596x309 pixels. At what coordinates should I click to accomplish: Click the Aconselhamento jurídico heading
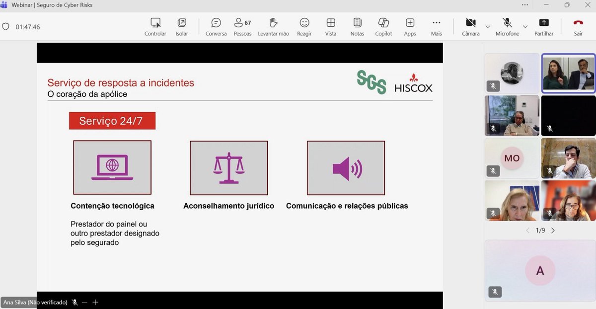pos(228,206)
